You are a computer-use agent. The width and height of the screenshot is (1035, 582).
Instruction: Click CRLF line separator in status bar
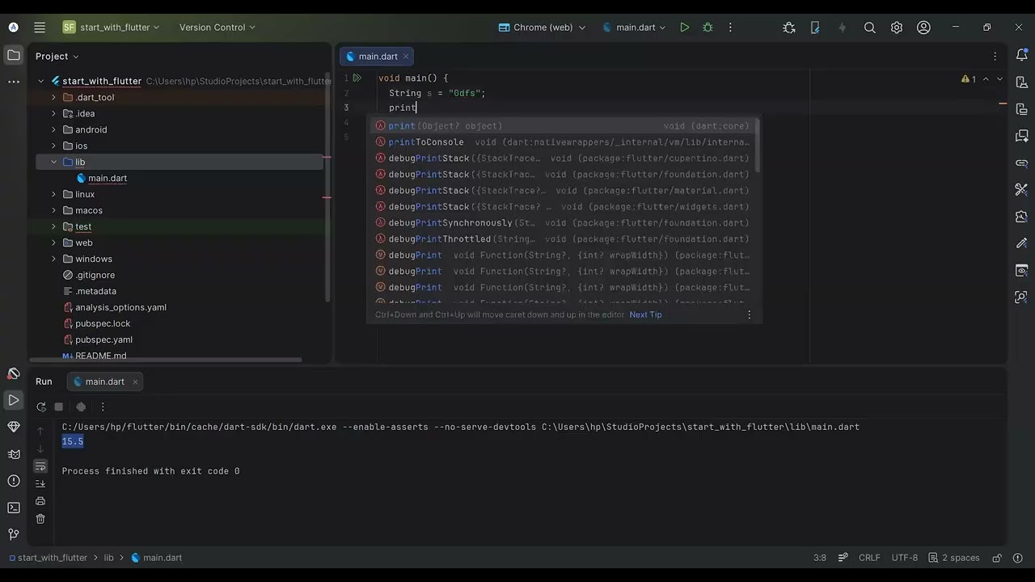[869, 558]
